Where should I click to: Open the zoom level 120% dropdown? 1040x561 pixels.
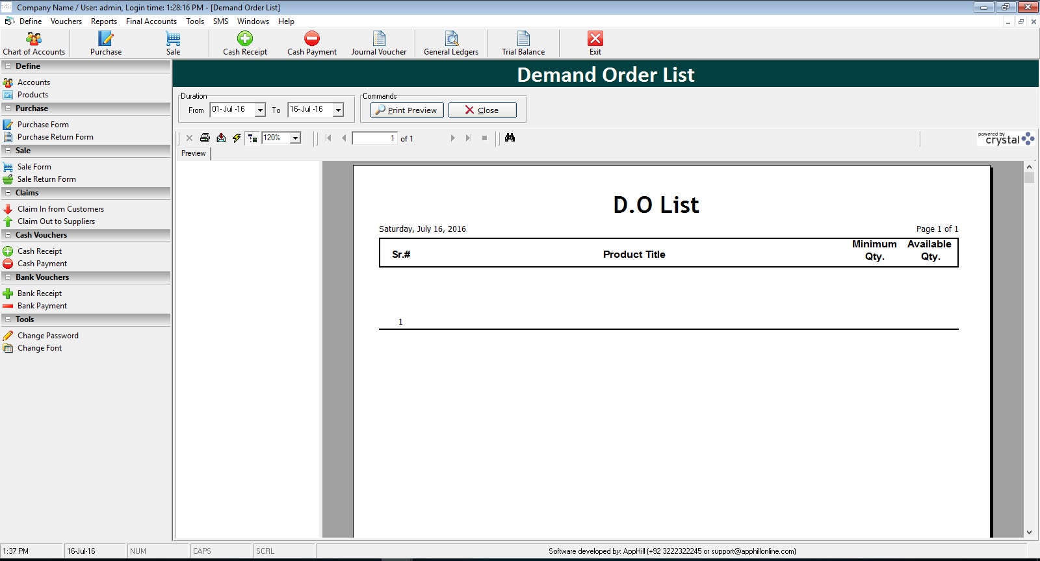(x=296, y=138)
